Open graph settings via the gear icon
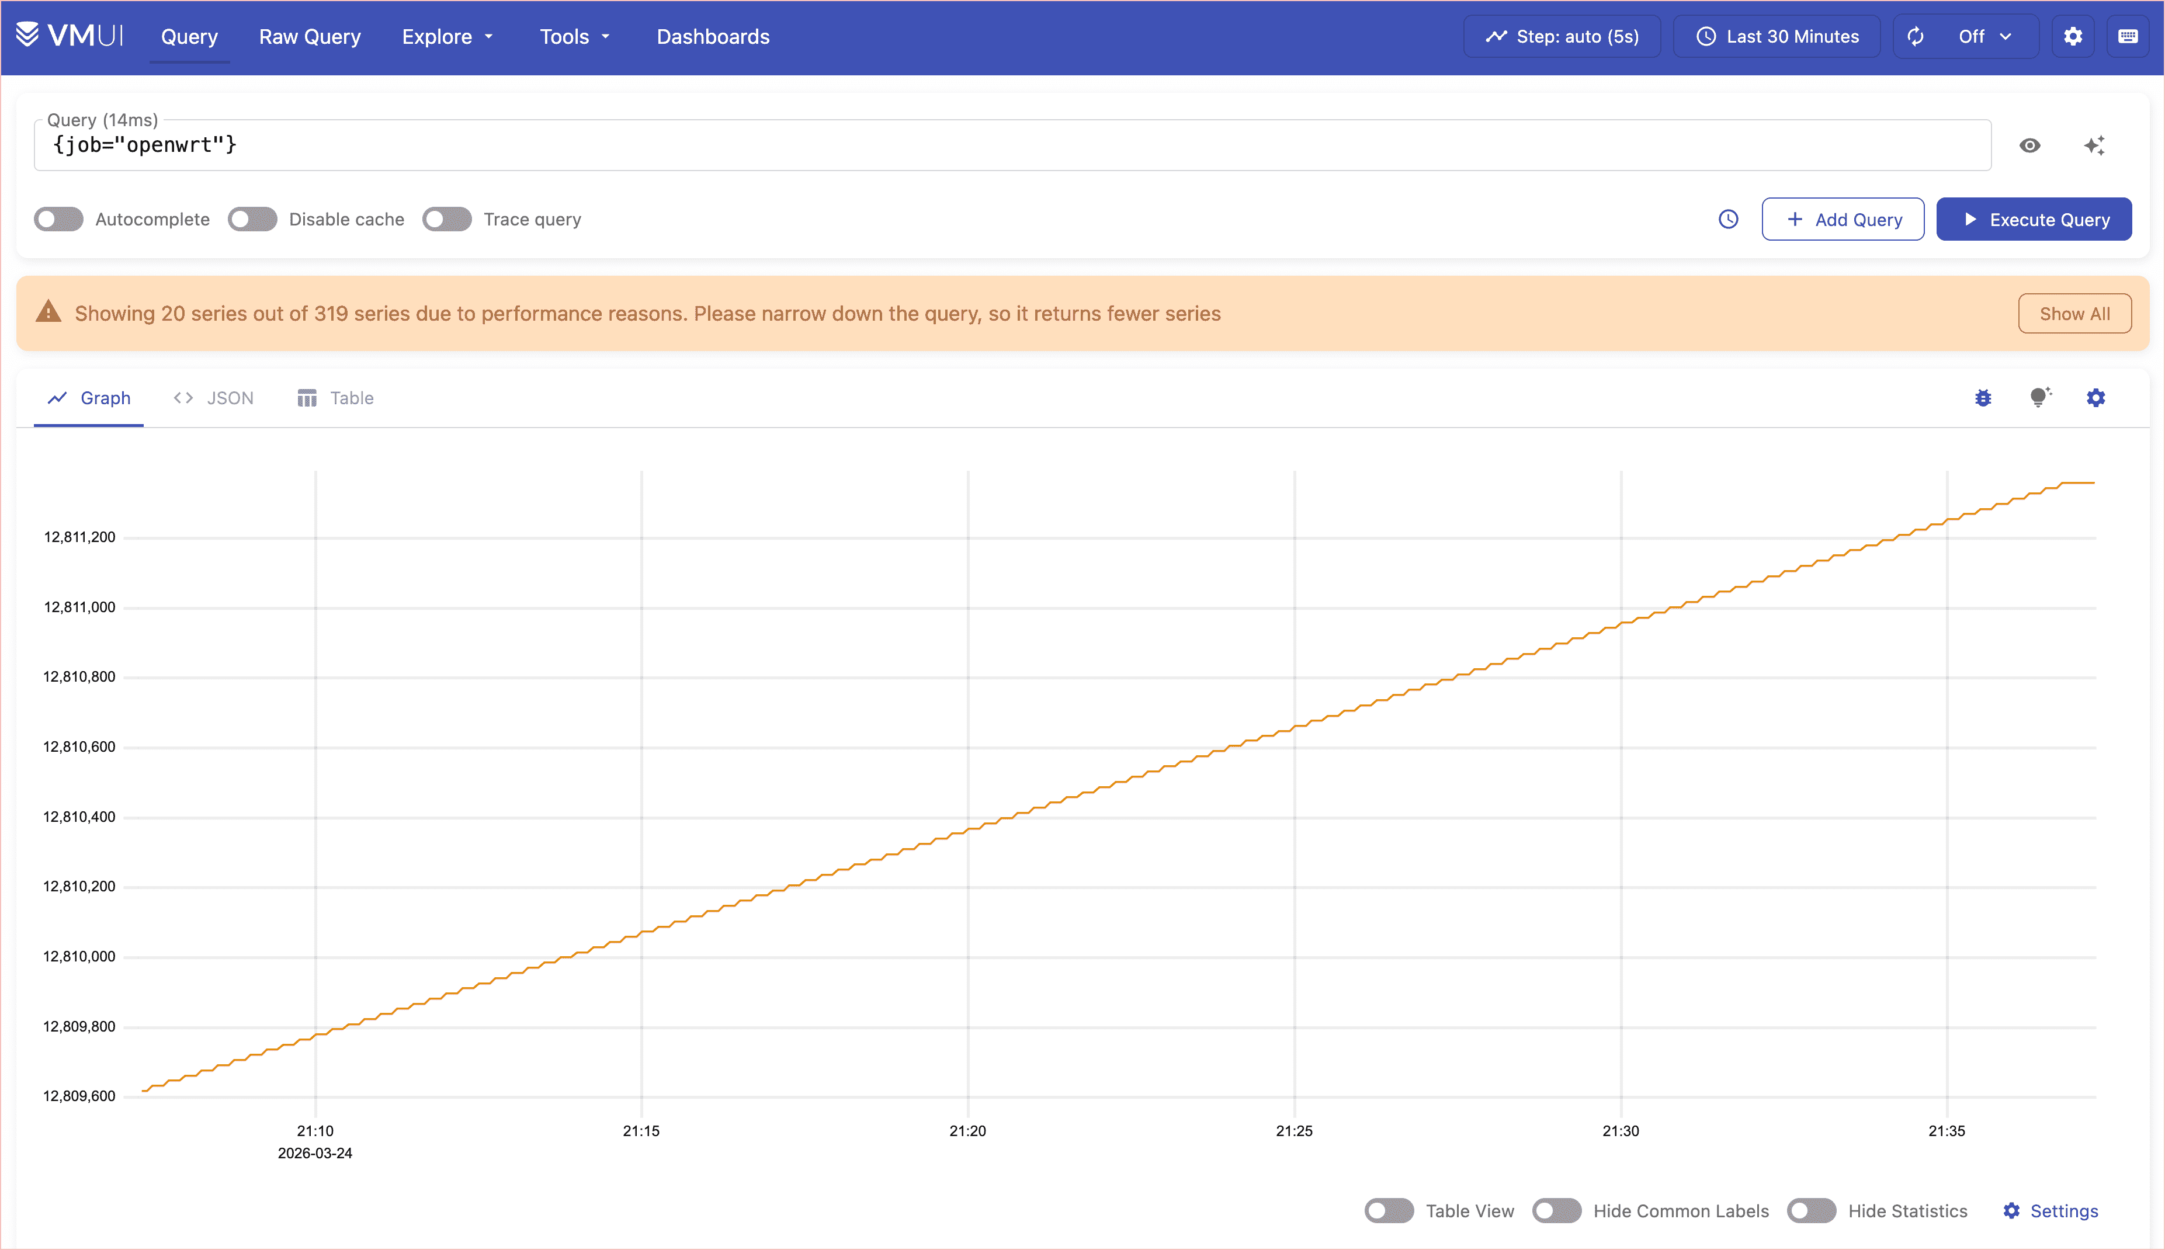Screen dimensions: 2165x1250 pos(2095,398)
